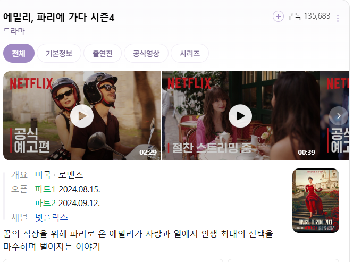This screenshot has height=262, width=353.
Task: Open the 출연진 tab
Action: pyautogui.click(x=103, y=53)
